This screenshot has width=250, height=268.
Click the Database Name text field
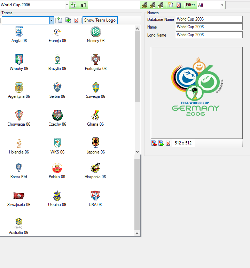click(x=209, y=19)
